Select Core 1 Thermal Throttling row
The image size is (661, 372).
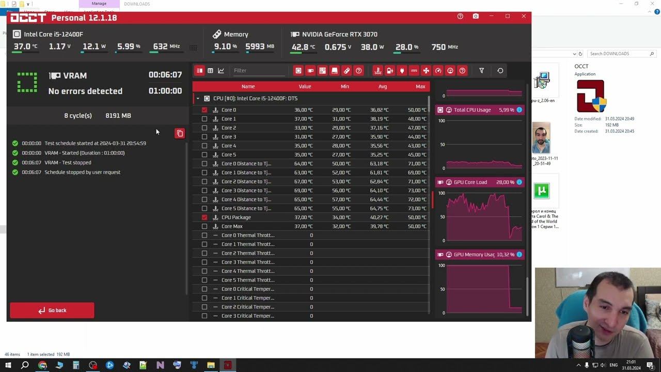tap(311, 244)
